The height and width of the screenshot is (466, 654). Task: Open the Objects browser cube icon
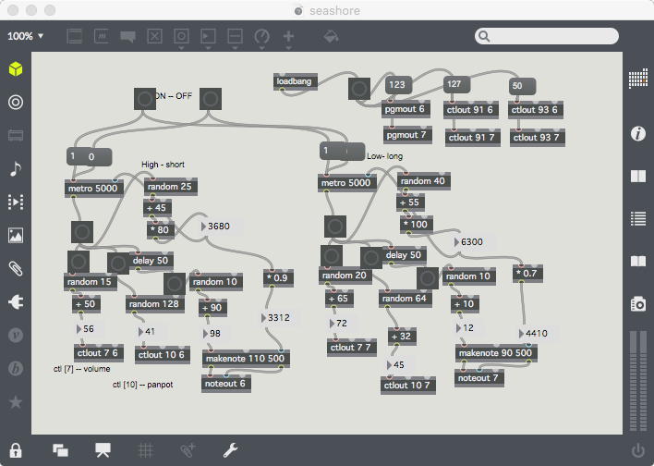click(x=15, y=70)
